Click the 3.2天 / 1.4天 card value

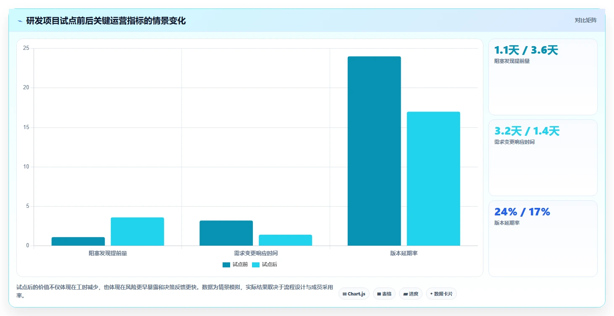[x=527, y=131]
